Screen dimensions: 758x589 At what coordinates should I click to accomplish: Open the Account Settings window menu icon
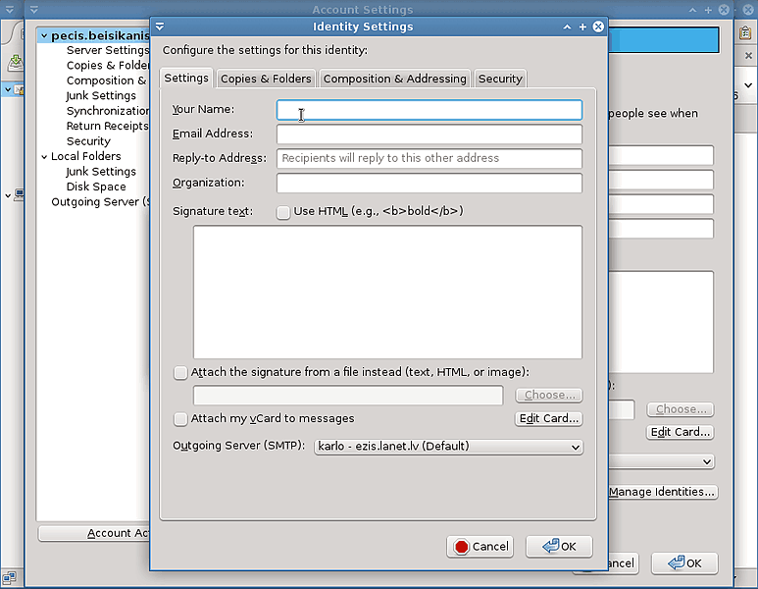coord(34,9)
